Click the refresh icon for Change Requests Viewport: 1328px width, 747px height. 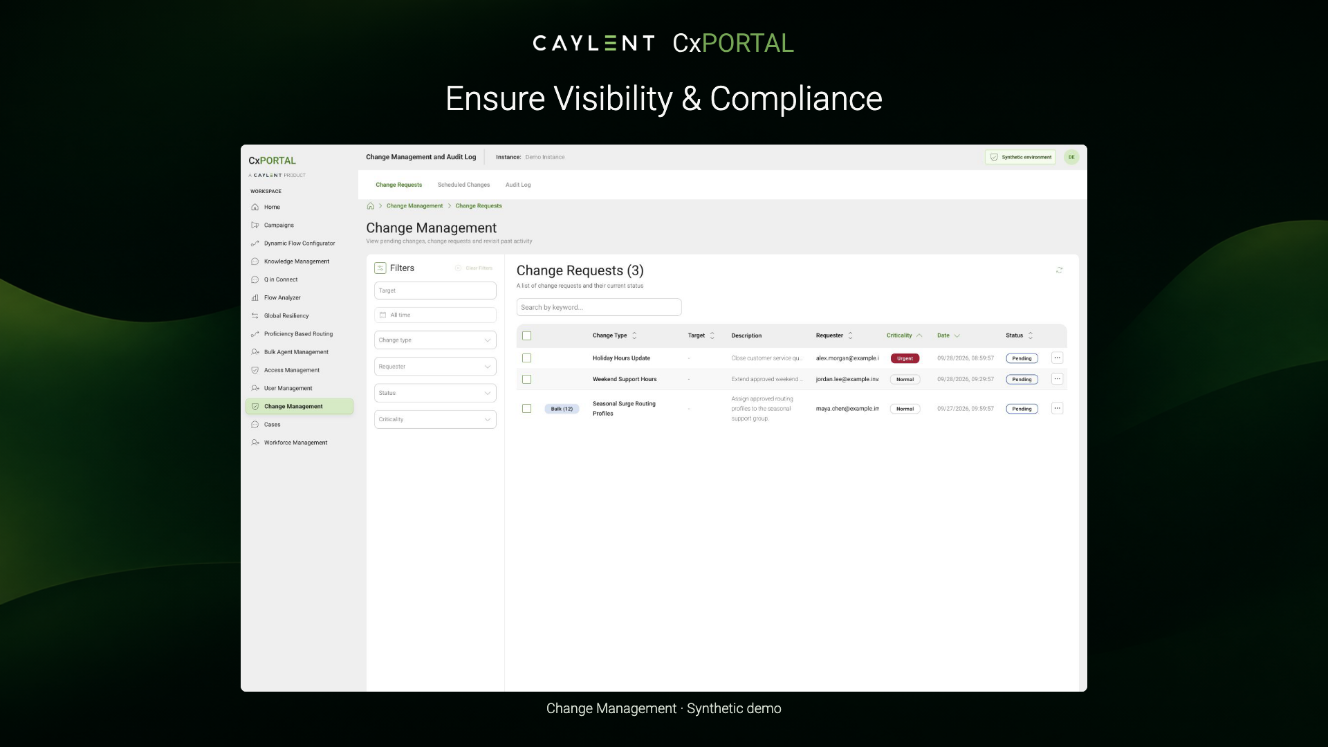pos(1059,270)
